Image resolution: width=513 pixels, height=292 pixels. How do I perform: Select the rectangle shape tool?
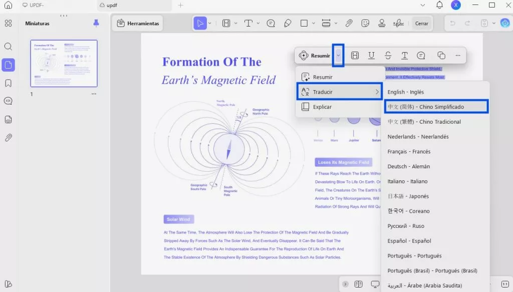point(304,23)
